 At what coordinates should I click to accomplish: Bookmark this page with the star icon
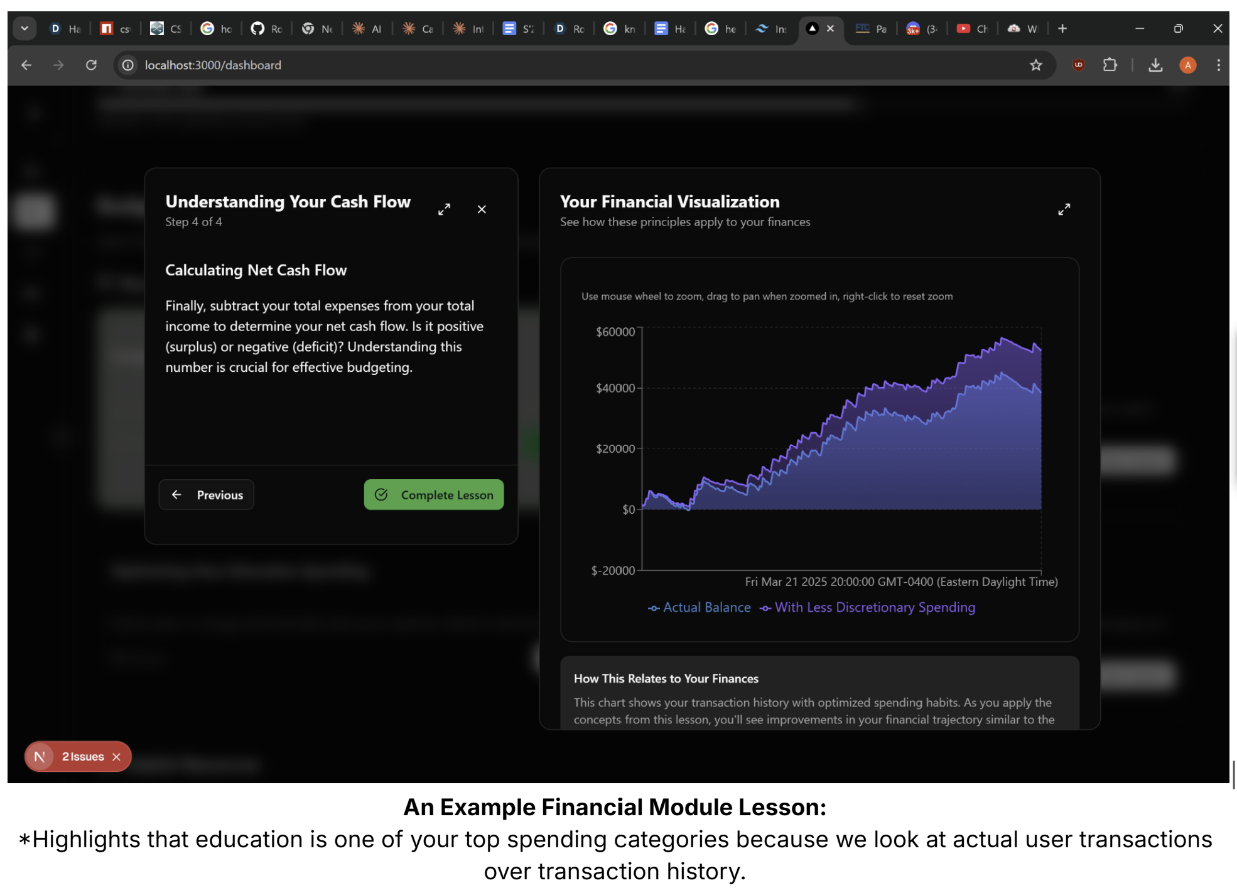tap(1035, 65)
